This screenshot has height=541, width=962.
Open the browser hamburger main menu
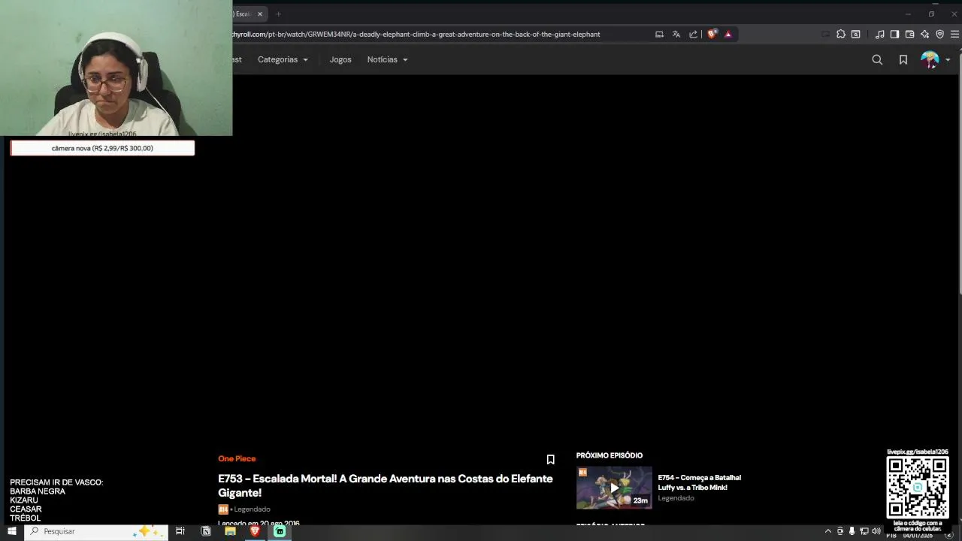[x=954, y=34]
